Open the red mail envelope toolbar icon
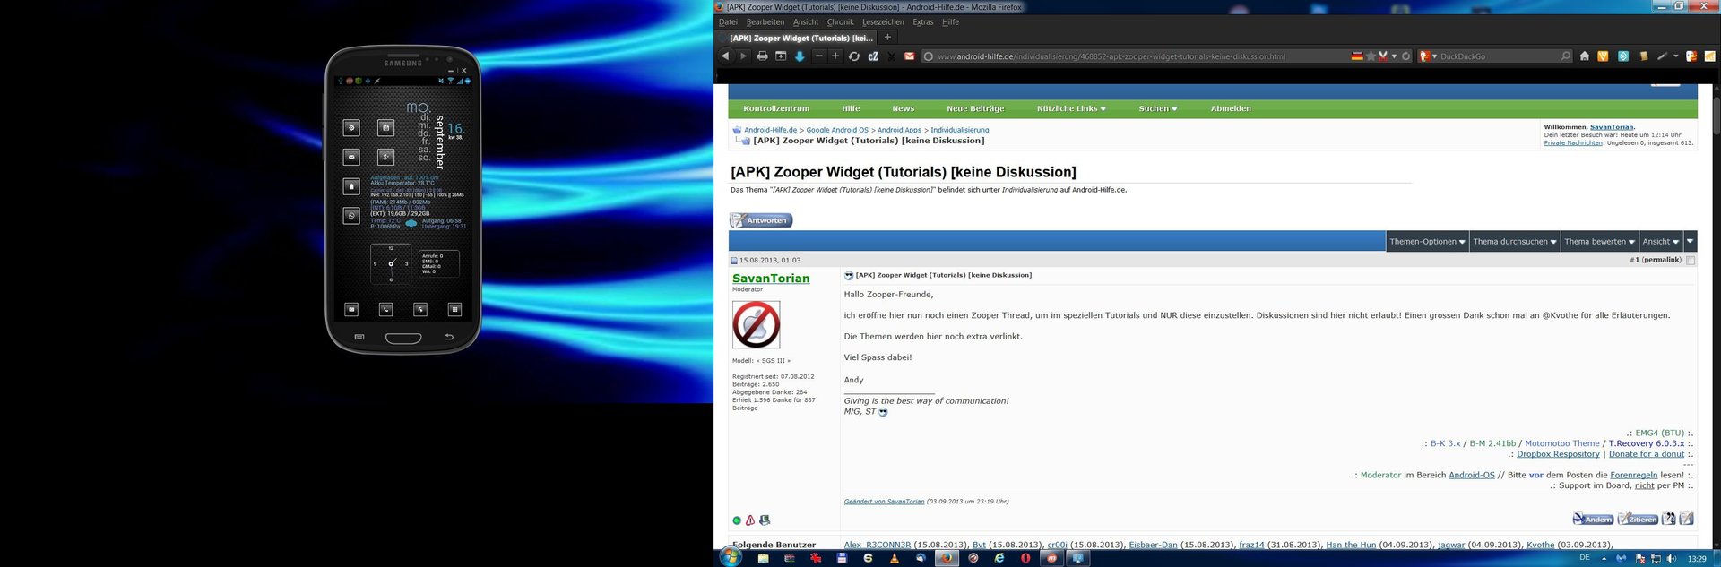The image size is (1721, 567). click(909, 56)
